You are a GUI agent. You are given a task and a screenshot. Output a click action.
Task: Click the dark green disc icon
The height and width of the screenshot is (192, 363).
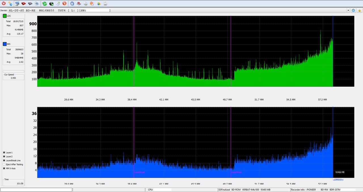click(51, 4)
